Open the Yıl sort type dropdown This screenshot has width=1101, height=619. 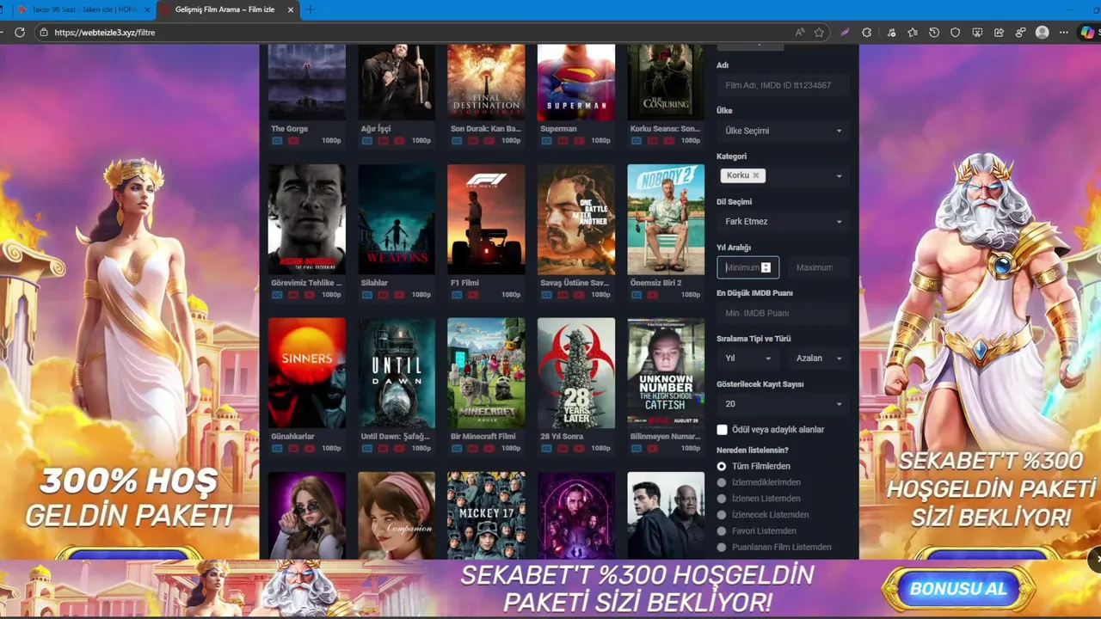747,358
